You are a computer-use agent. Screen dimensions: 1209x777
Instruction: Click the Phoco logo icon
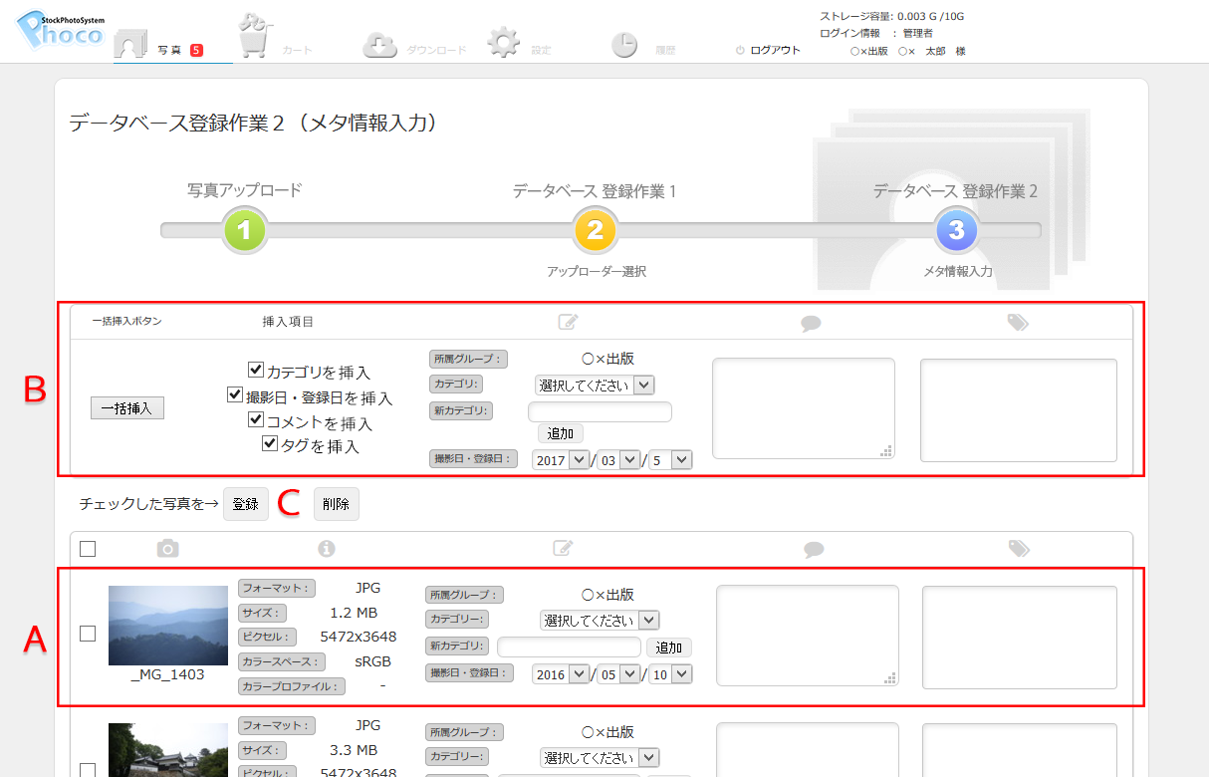(x=61, y=31)
